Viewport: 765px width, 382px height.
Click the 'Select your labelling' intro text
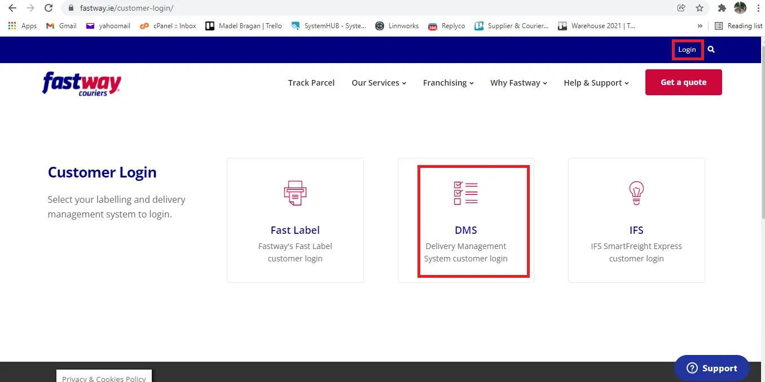pyautogui.click(x=116, y=207)
